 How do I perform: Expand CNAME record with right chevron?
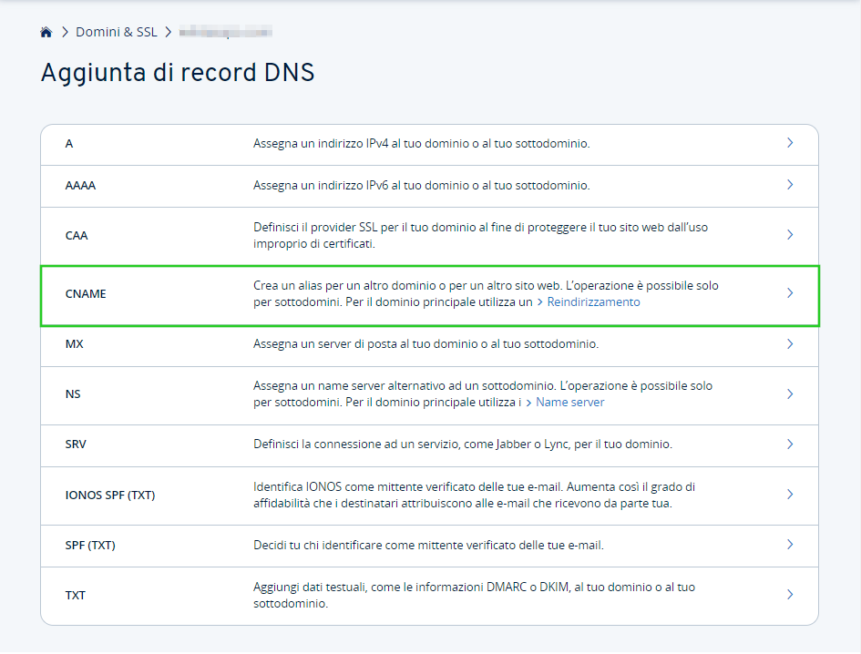(x=789, y=293)
